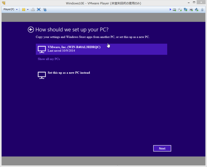
Task: Click the printer device icon
Action: point(191,10)
